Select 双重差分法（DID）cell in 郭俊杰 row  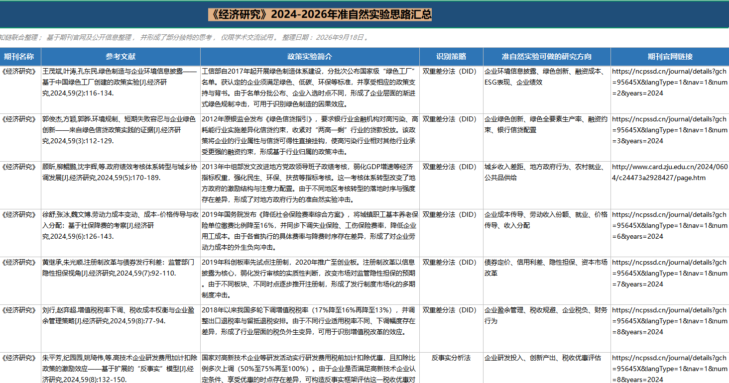pos(451,137)
